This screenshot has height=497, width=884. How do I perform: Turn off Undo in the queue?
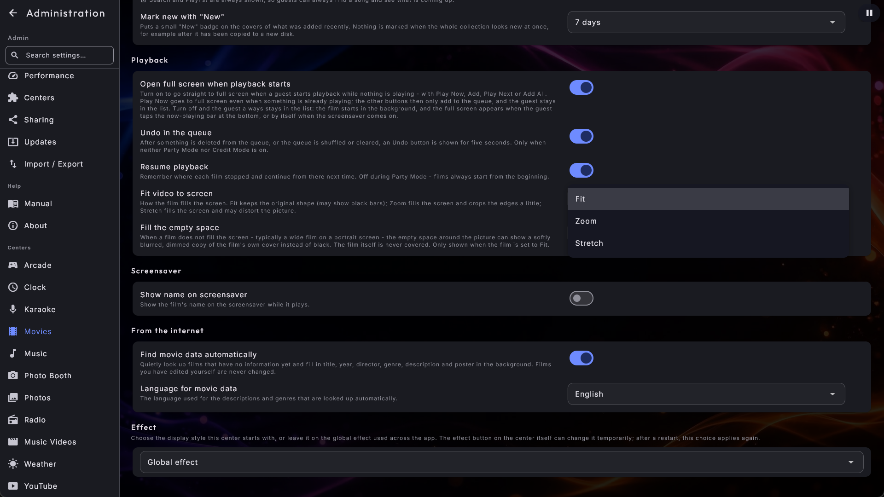pyautogui.click(x=581, y=136)
